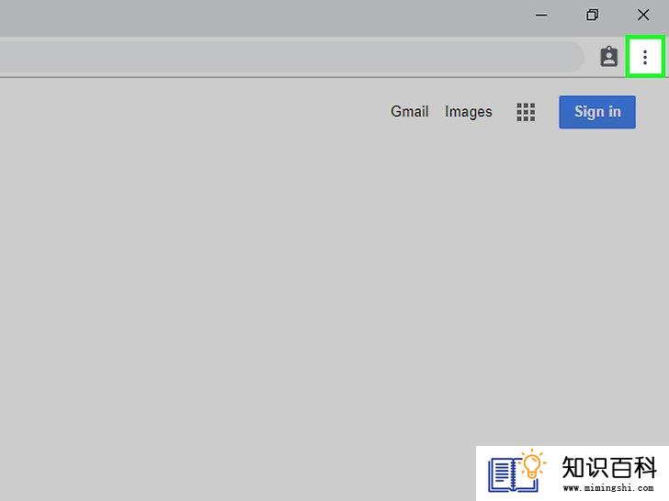Click in the address bar field

click(290, 57)
